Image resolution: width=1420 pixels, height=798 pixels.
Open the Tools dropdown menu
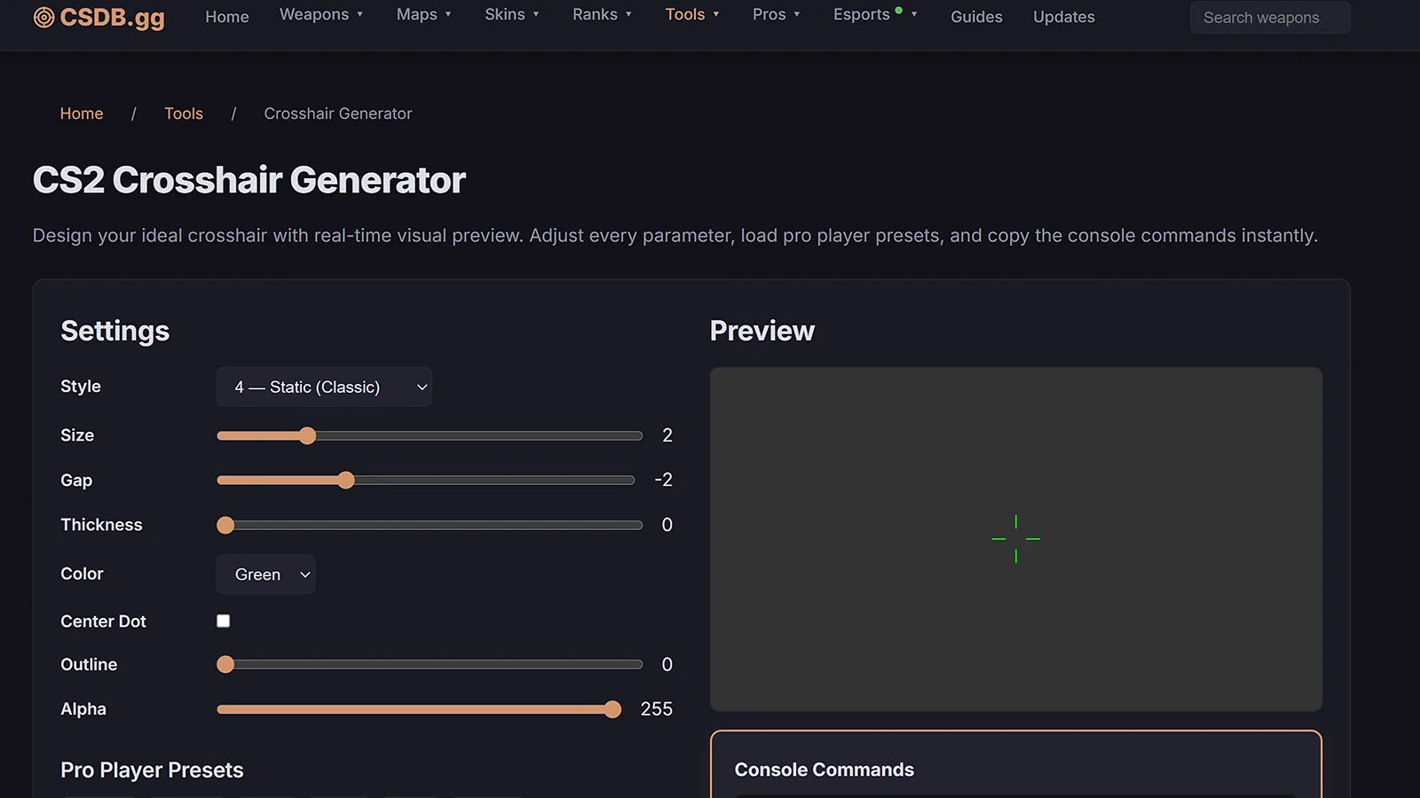pos(692,14)
